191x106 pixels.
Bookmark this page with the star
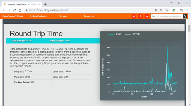(167, 10)
